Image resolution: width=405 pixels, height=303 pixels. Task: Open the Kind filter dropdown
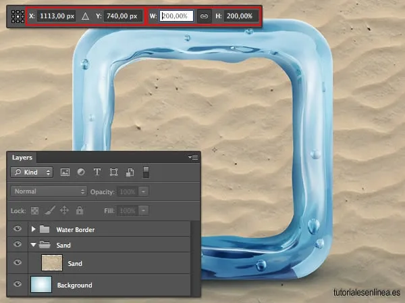point(32,172)
